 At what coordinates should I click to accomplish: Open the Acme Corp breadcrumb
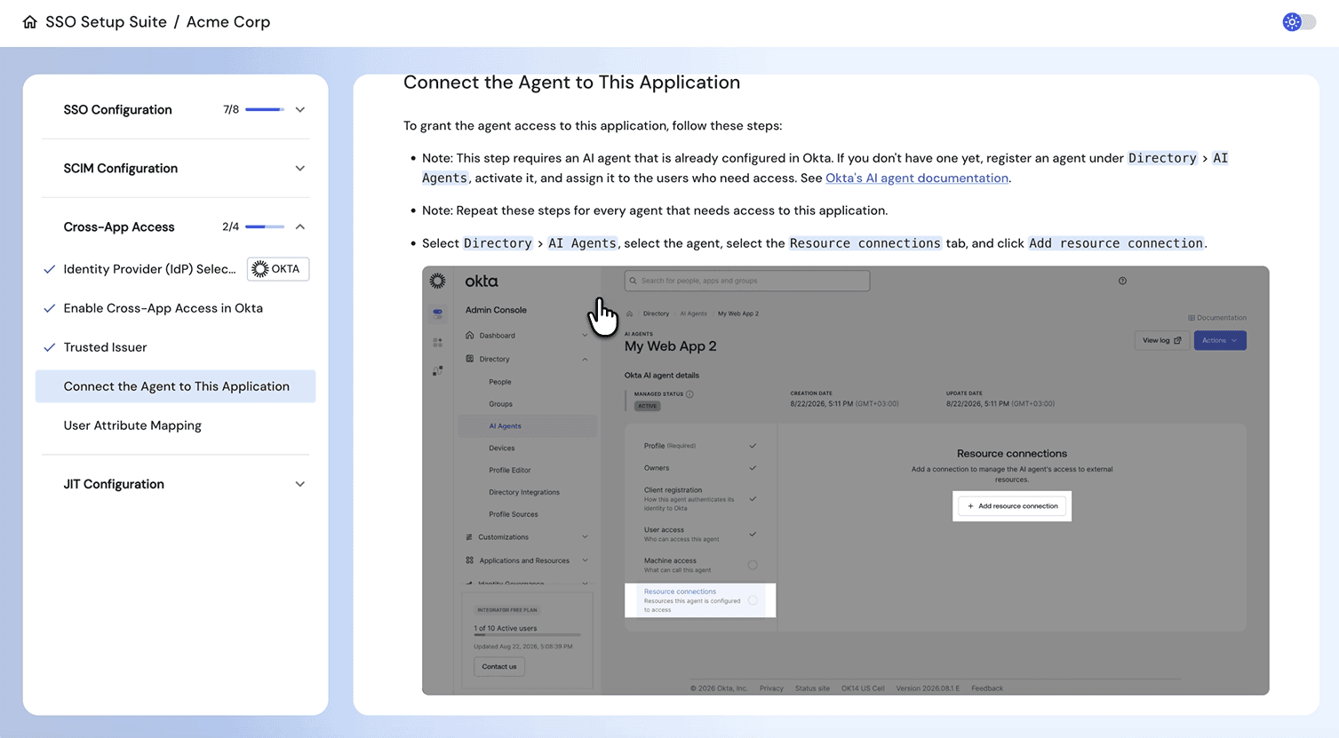pos(228,22)
